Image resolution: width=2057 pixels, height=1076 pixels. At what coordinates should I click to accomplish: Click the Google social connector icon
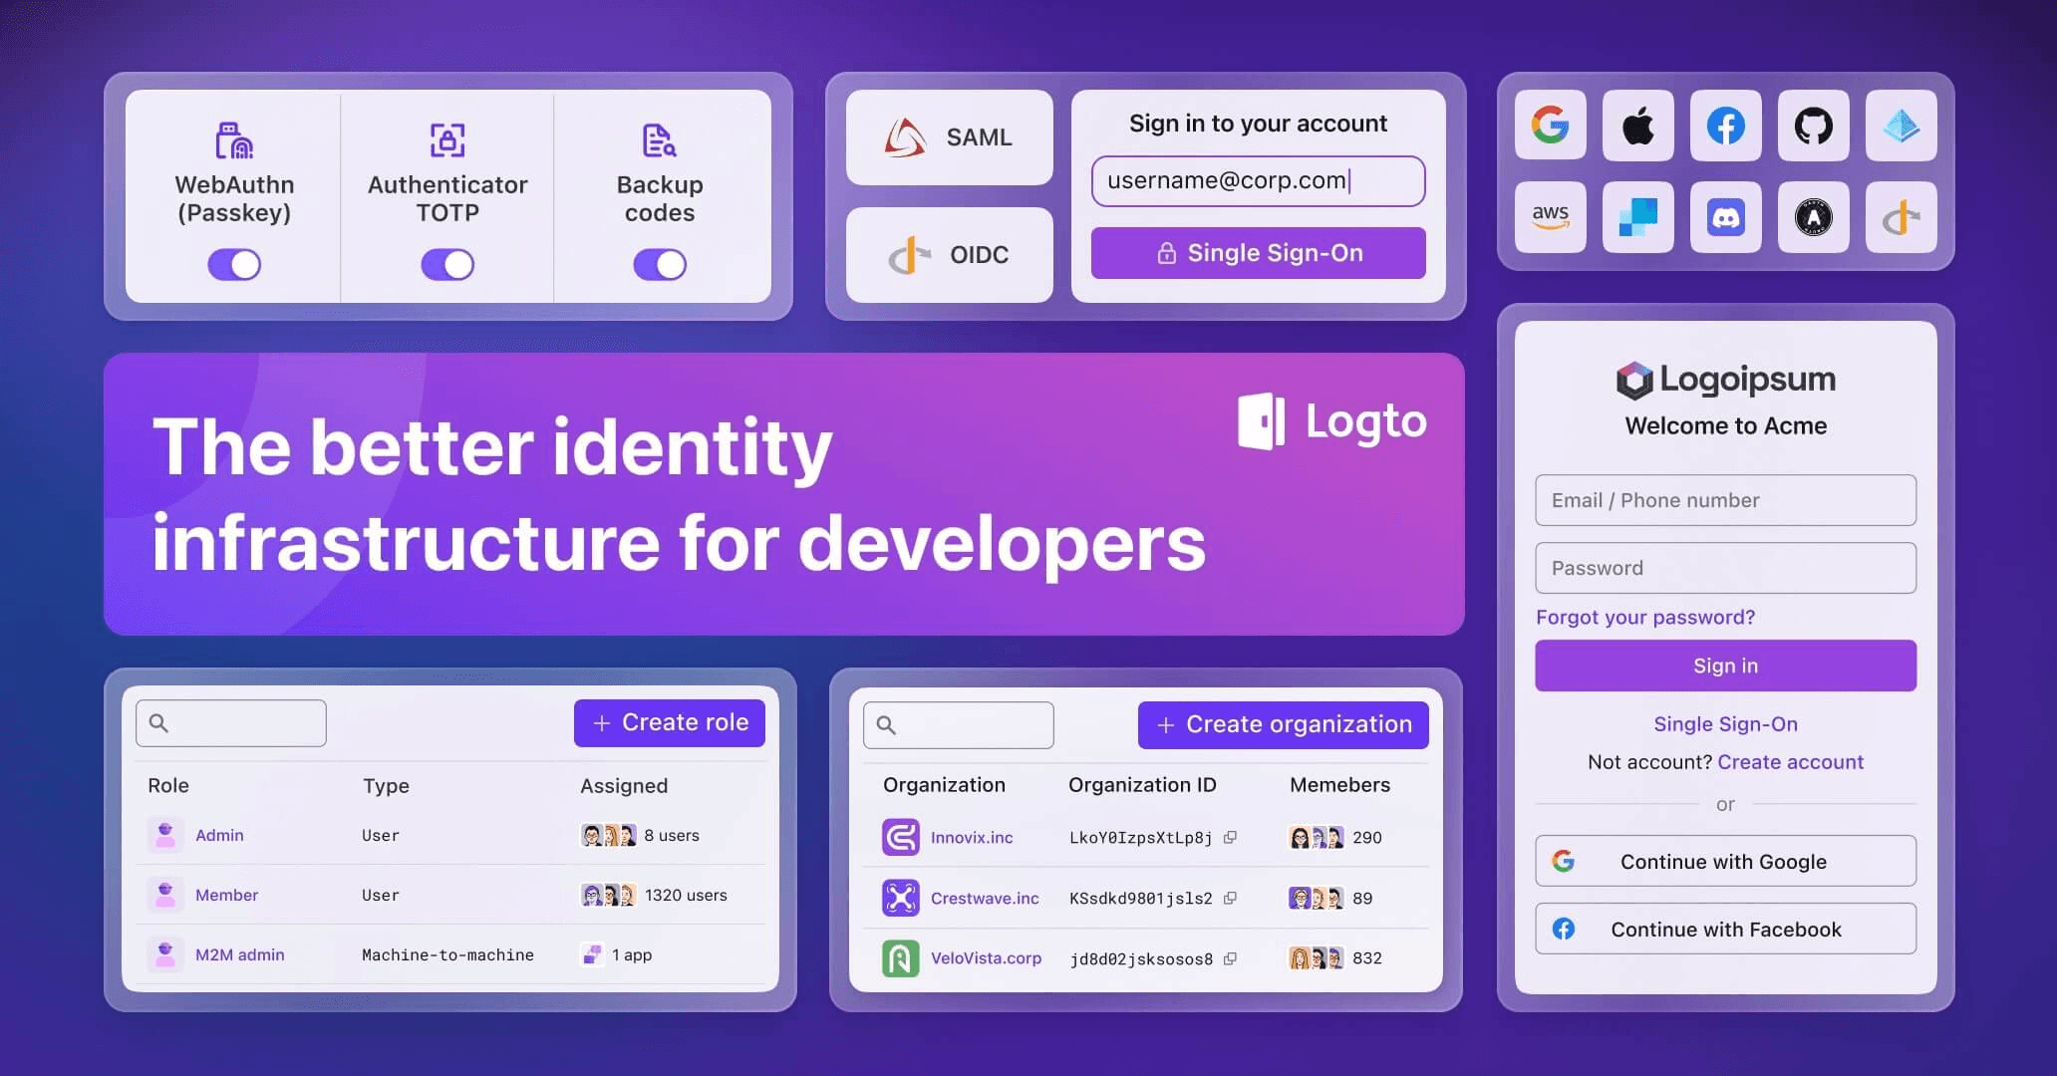1551,126
